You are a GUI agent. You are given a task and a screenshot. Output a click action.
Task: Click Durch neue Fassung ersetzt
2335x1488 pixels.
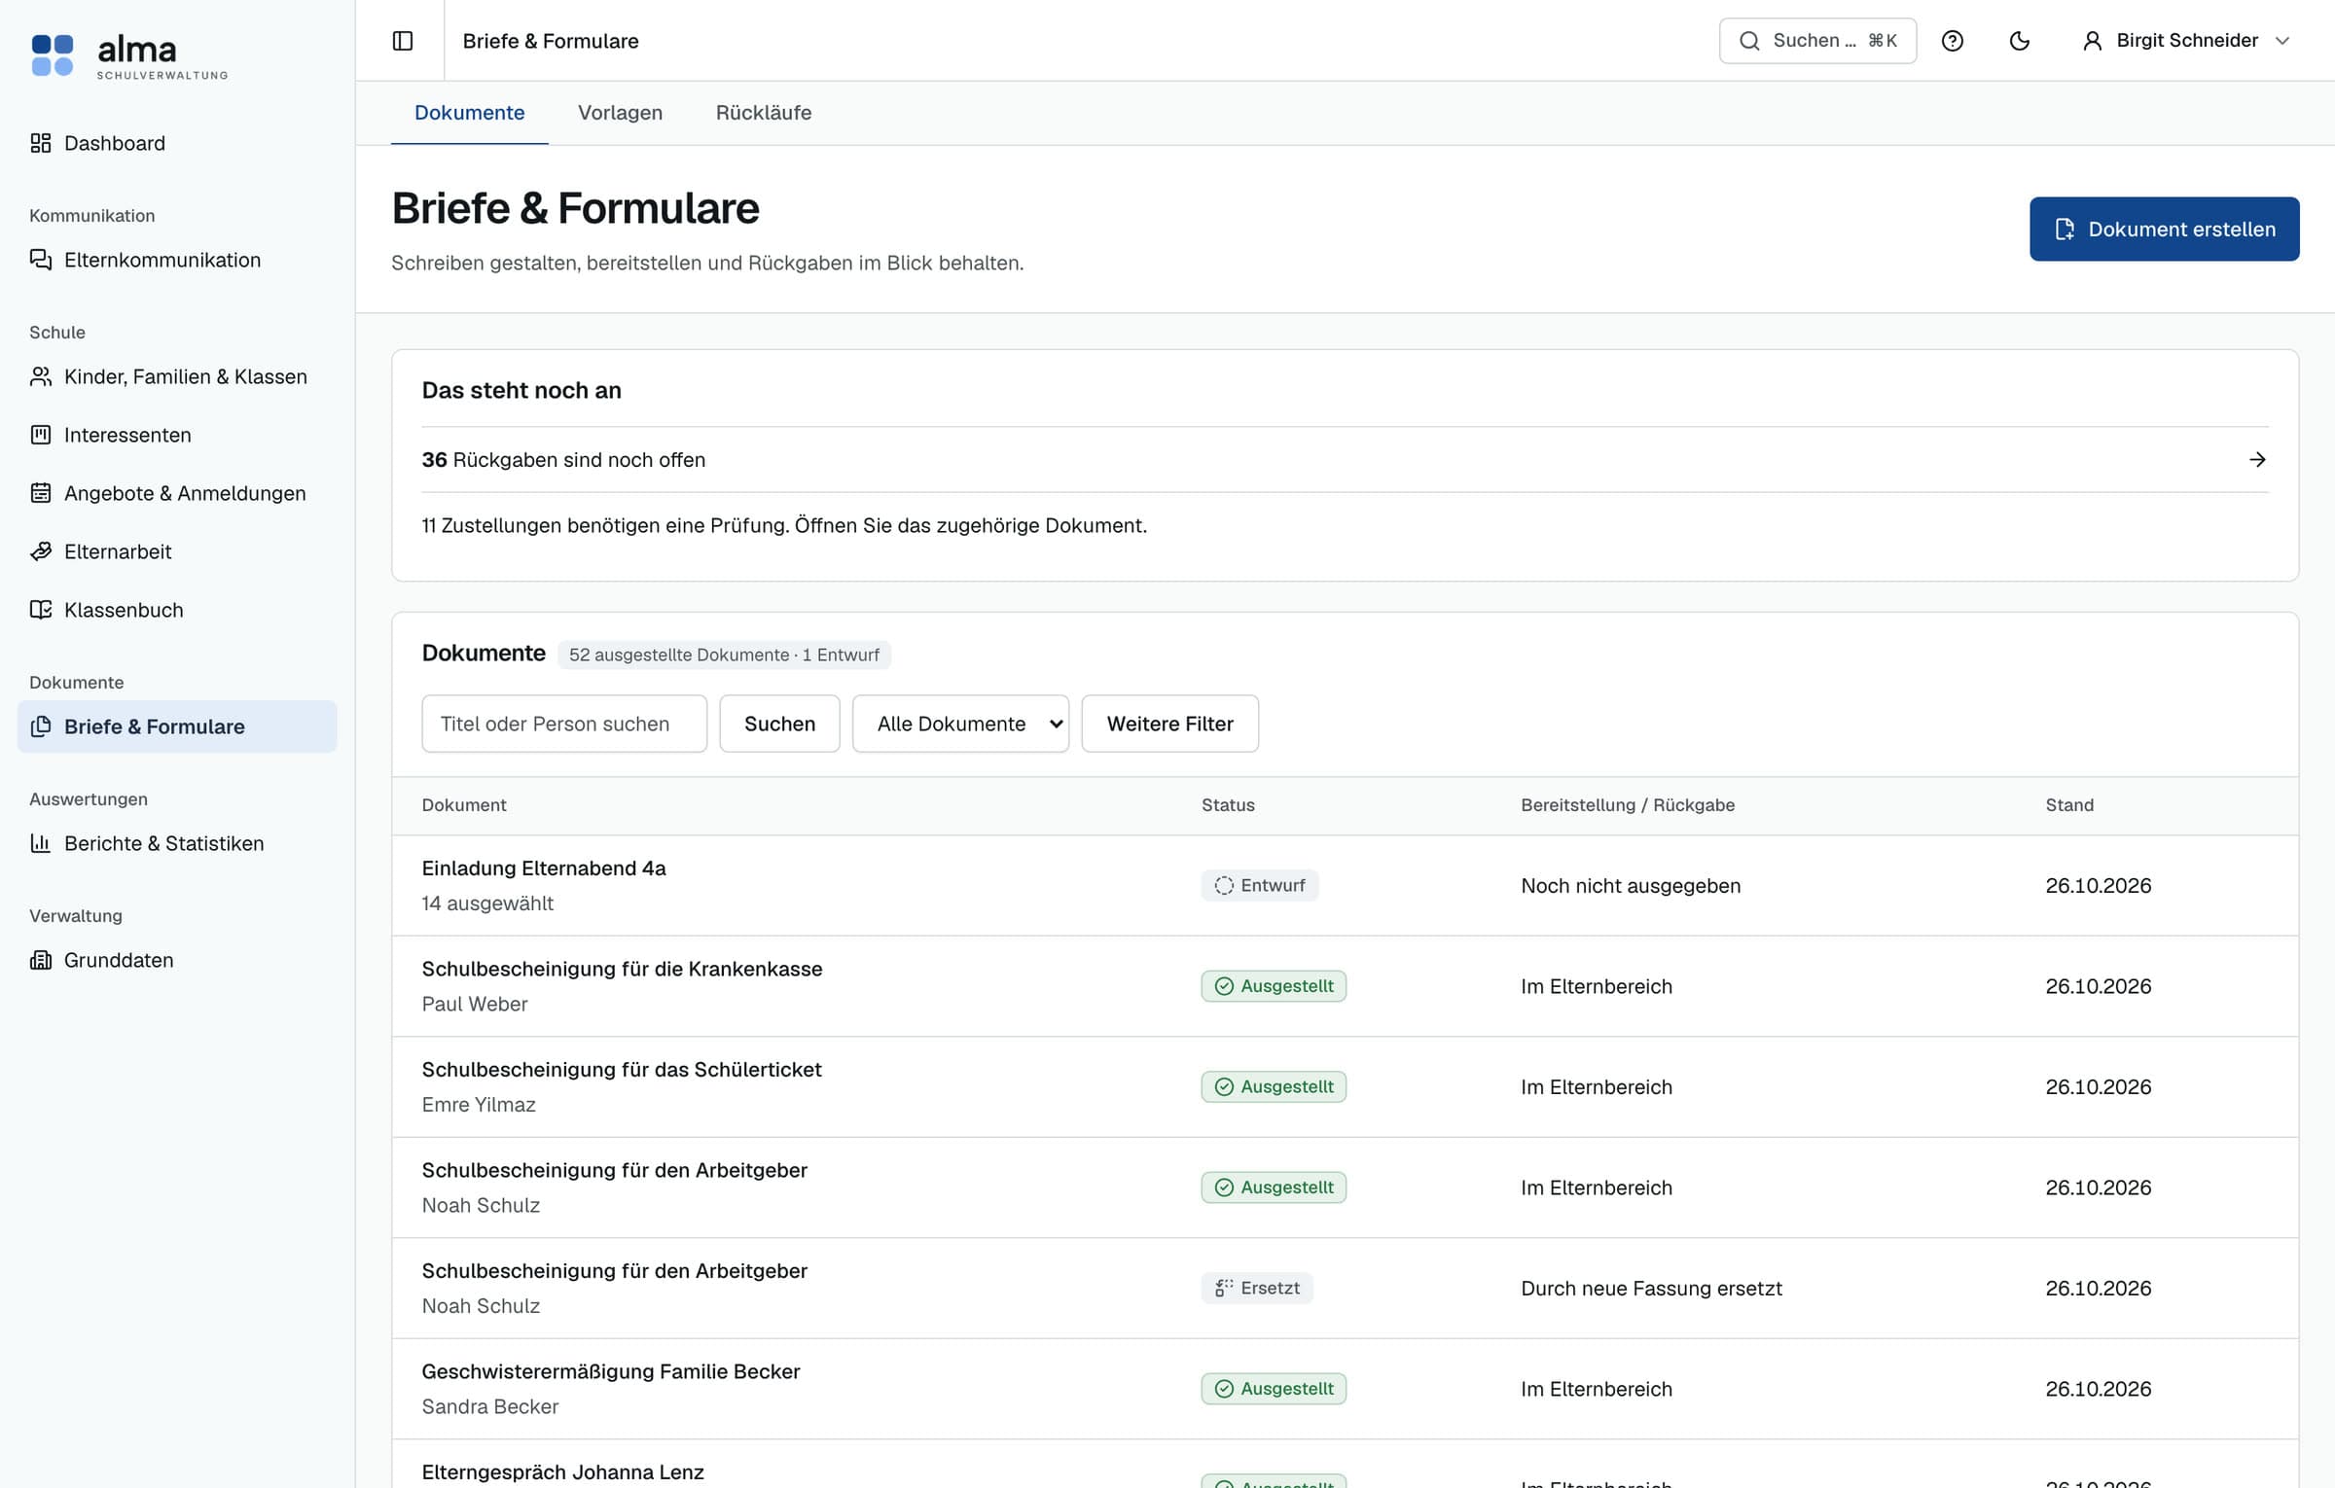pos(1651,1288)
